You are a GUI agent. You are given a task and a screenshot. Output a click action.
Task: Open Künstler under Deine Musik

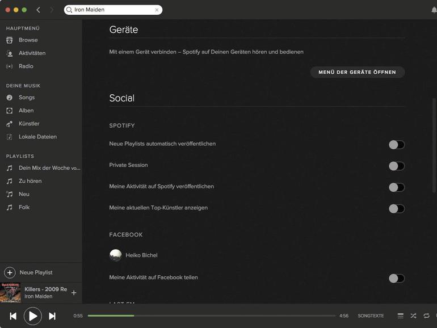coord(29,124)
